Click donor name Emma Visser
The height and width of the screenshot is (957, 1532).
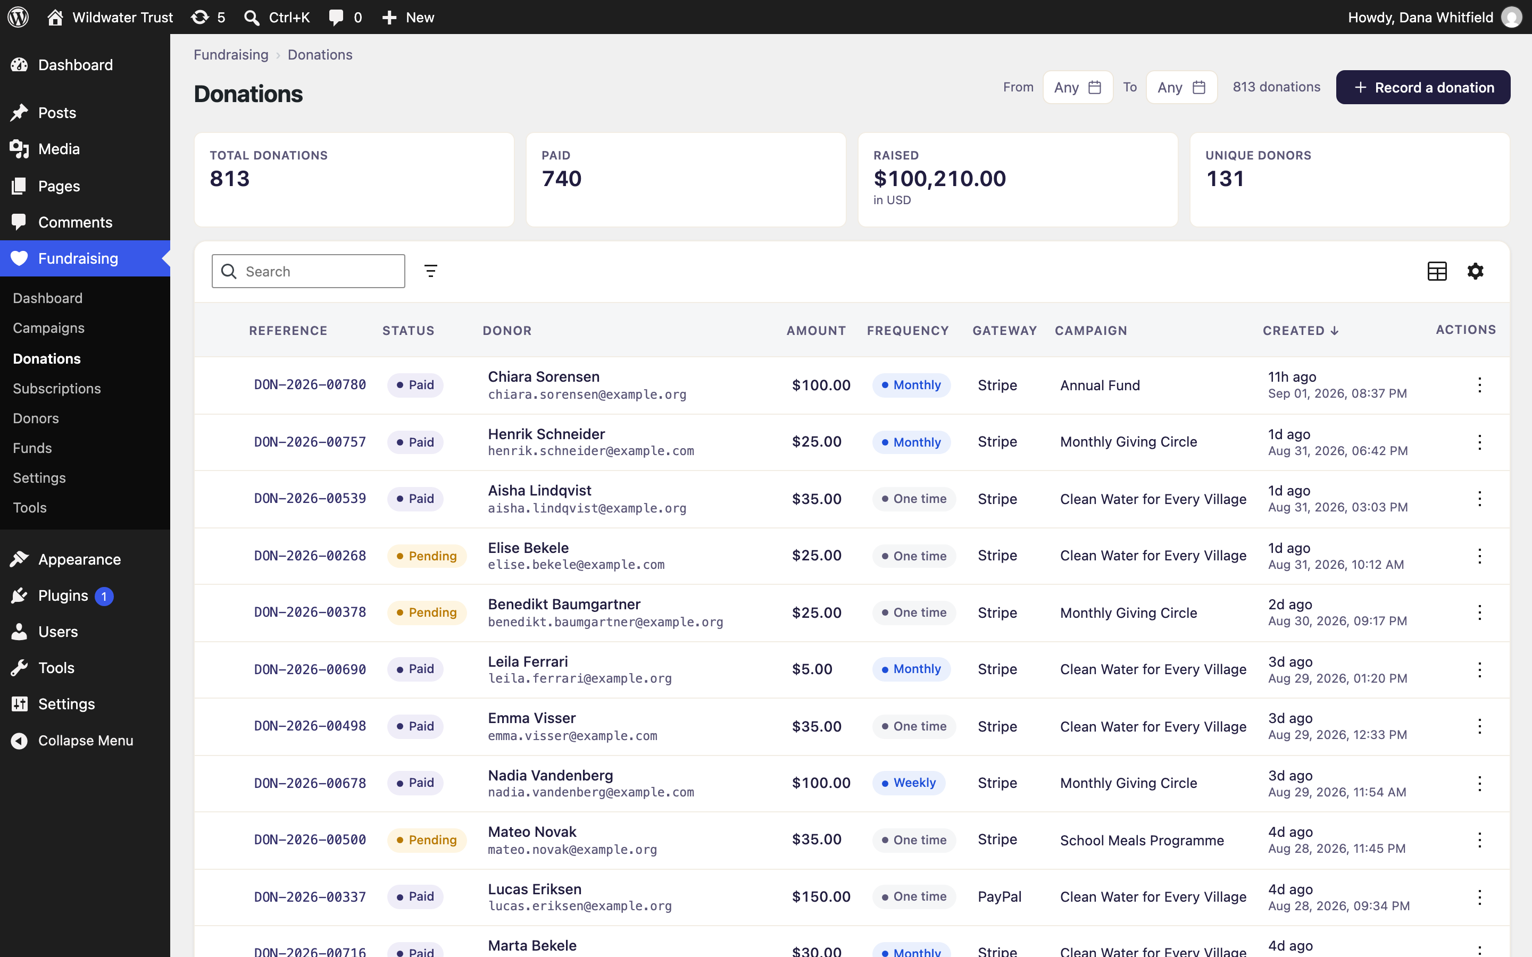[x=532, y=718]
